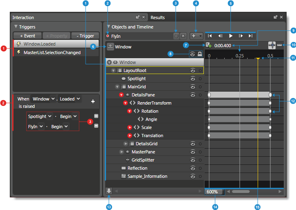Image resolution: width=296 pixels, height=210 pixels.
Task: Switch to the Interaction tab
Action: point(23,17)
